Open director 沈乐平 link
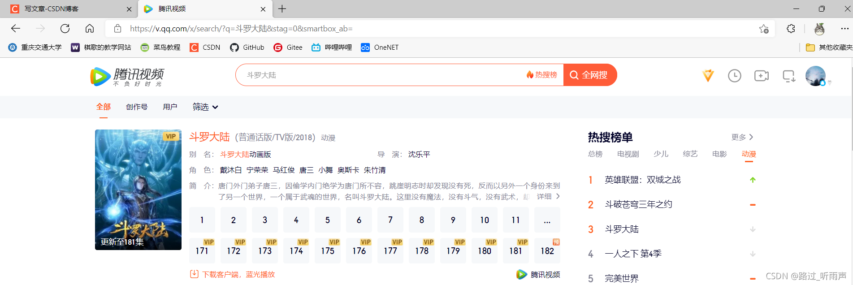Screen dimensions: 853x285 pos(419,155)
